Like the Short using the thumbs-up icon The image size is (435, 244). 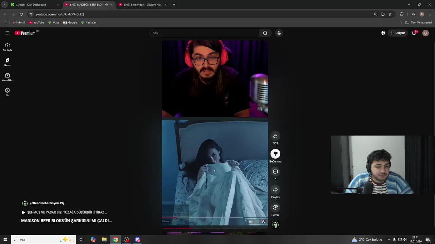click(275, 136)
